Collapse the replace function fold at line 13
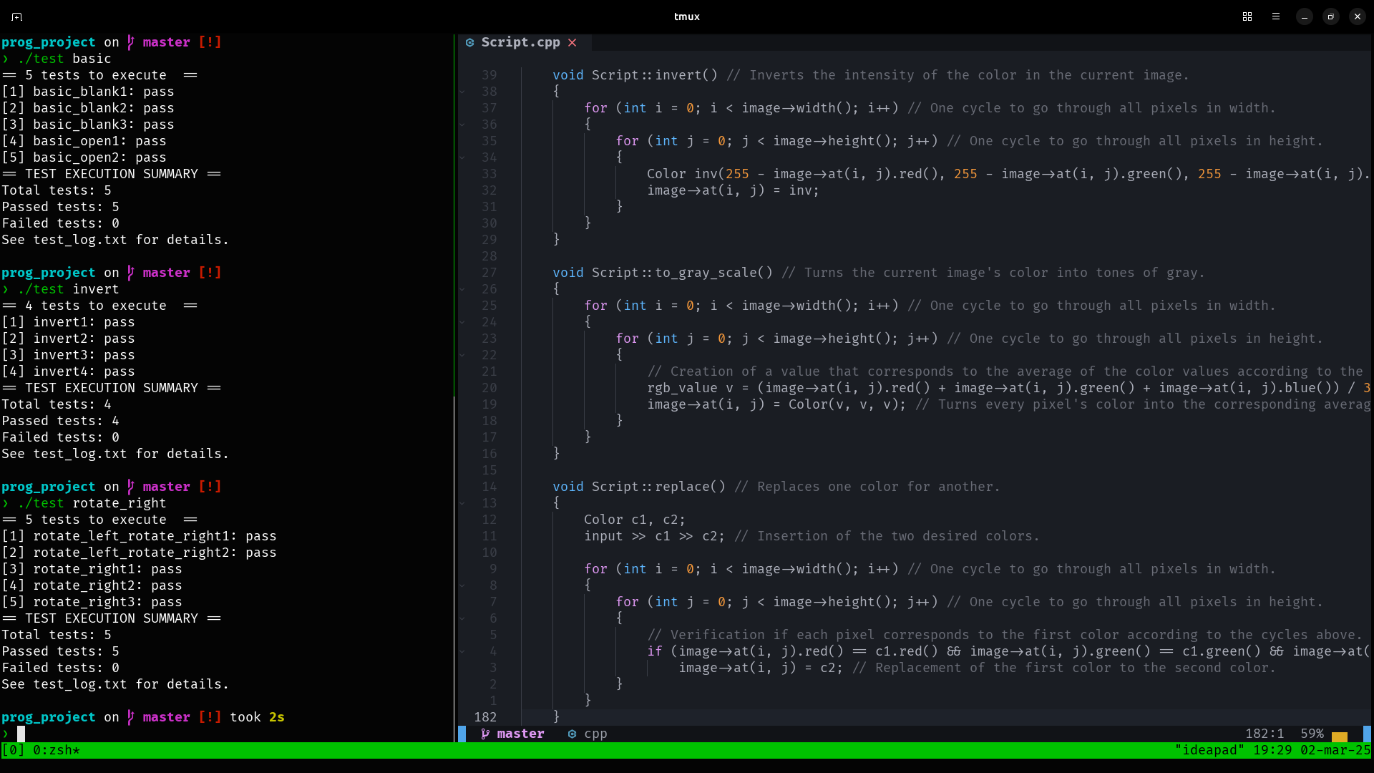 pyautogui.click(x=462, y=503)
